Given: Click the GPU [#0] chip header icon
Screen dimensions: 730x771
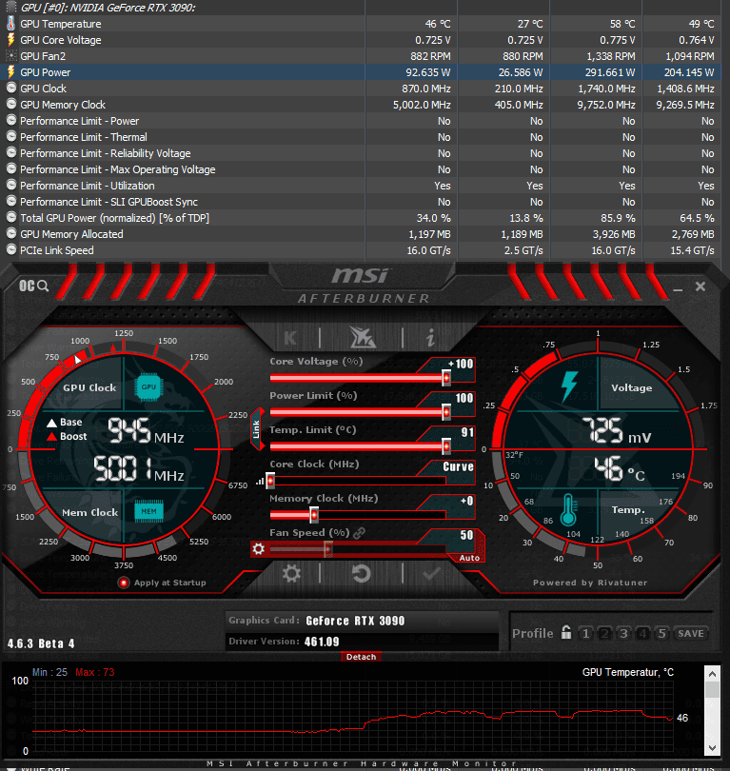Looking at the screenshot, I should coord(10,8).
